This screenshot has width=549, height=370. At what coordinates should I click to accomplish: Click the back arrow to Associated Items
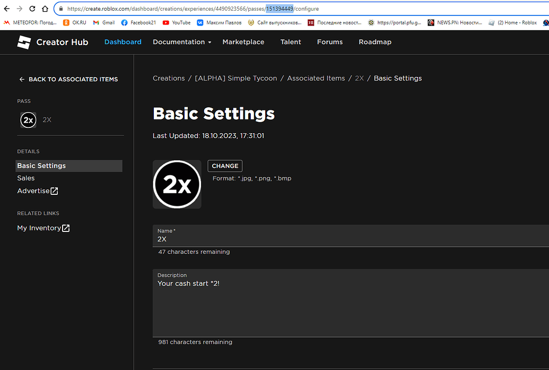coord(22,79)
